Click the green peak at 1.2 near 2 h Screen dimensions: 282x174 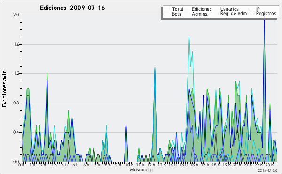pyautogui.click(x=47, y=74)
